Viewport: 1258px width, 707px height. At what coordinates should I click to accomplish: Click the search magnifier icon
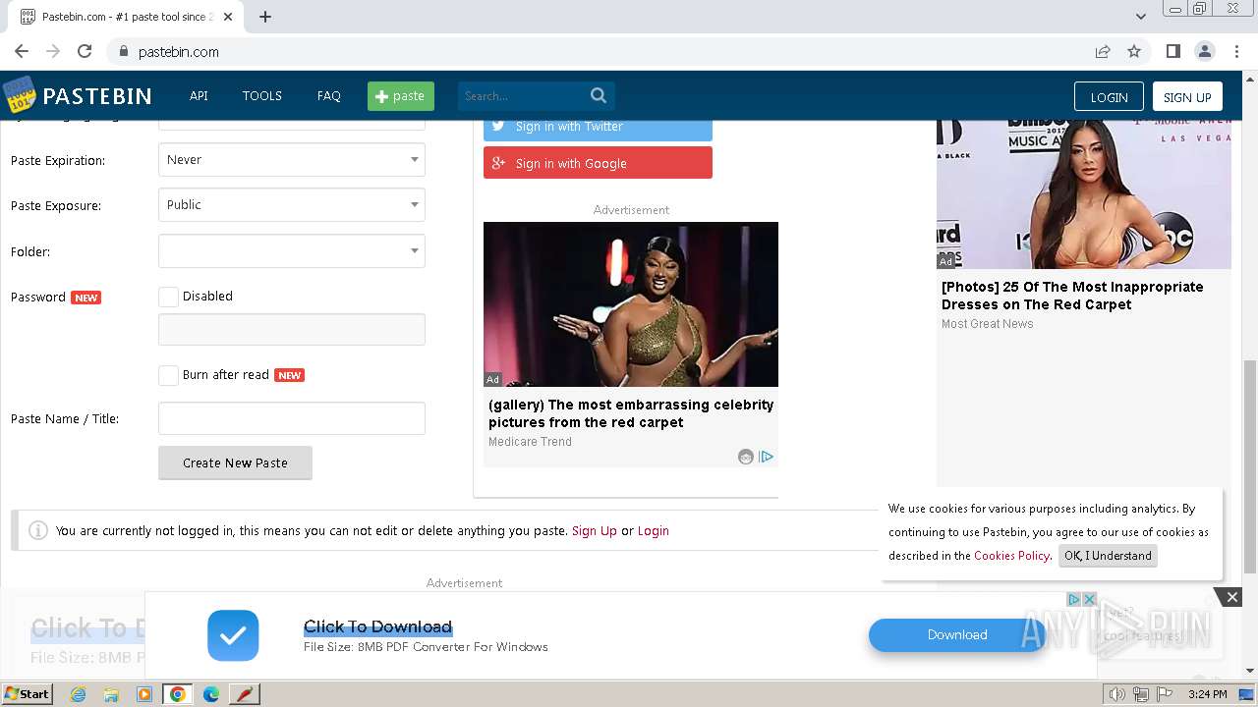pos(599,95)
